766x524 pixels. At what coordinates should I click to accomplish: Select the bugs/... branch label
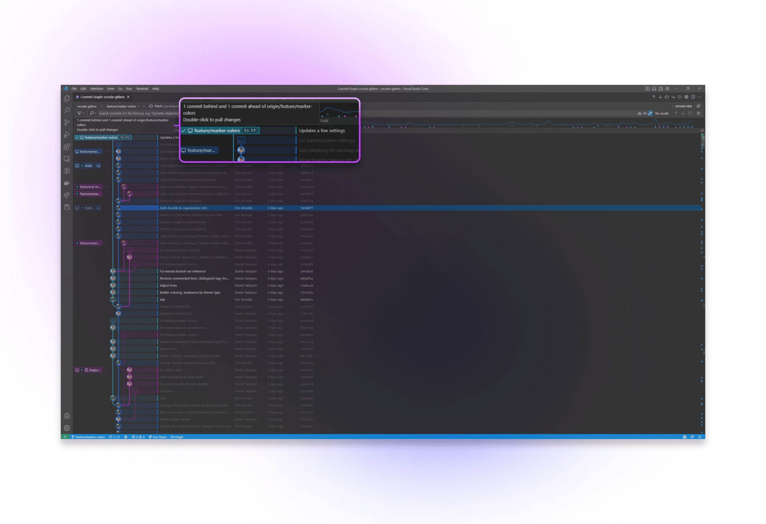pyautogui.click(x=89, y=370)
